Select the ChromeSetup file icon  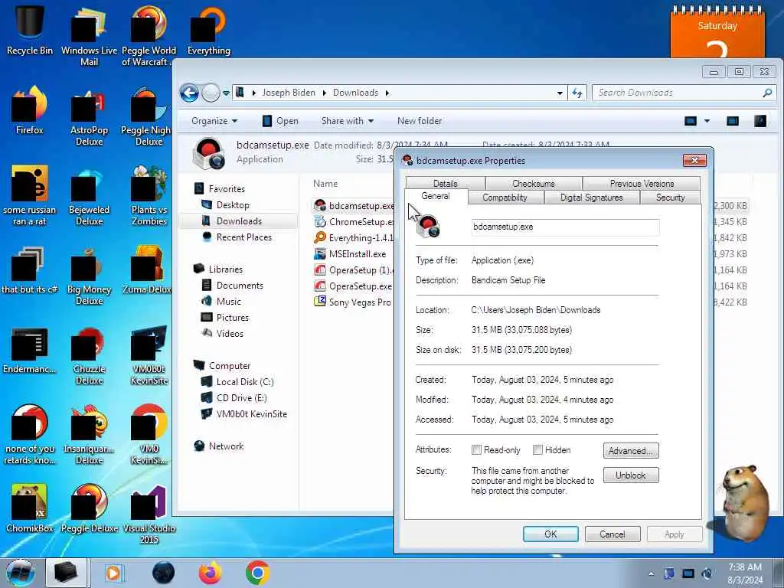pyautogui.click(x=320, y=221)
